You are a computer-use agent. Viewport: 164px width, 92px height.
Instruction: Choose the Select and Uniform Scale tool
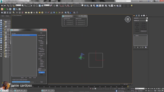[40, 6]
